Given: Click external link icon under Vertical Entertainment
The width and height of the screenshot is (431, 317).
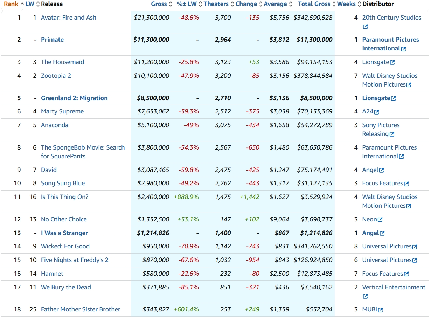Looking at the screenshot, I should click(365, 297).
